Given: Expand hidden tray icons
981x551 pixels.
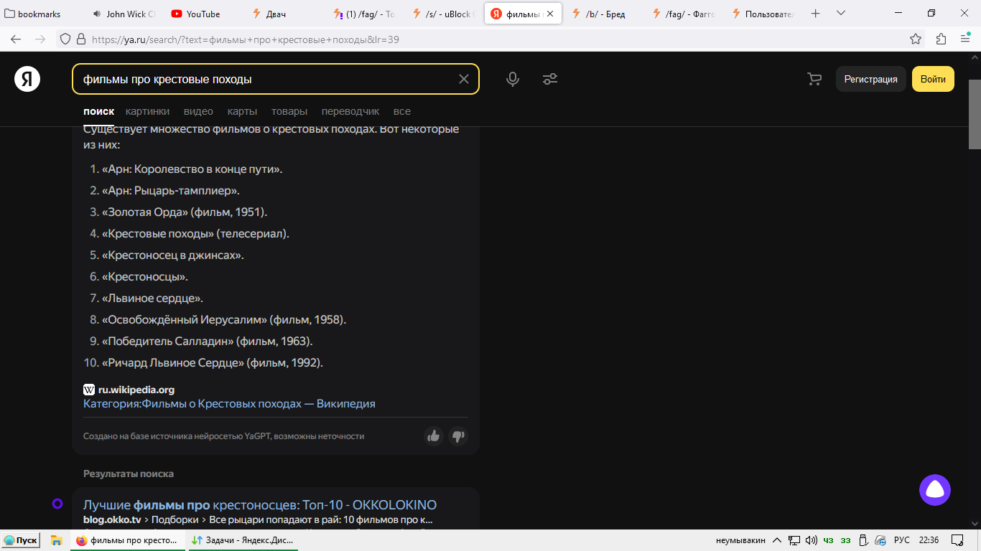Looking at the screenshot, I should (777, 540).
